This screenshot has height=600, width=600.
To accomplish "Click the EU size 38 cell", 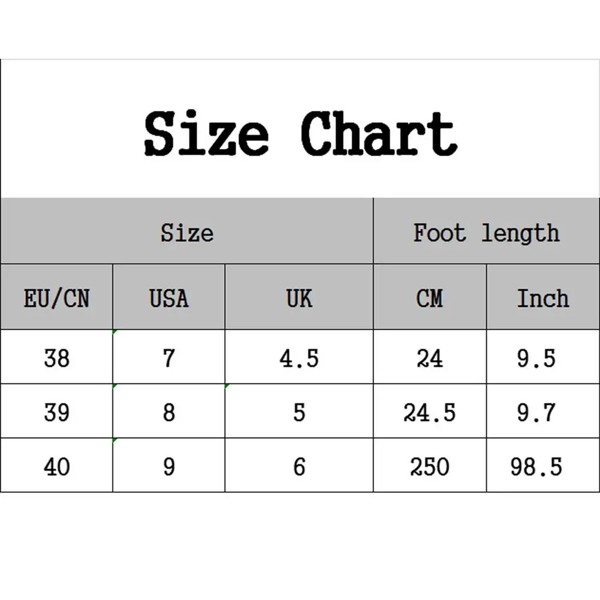I will click(x=56, y=358).
